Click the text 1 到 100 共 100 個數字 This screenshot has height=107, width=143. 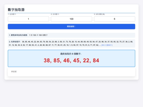[x=38, y=35]
